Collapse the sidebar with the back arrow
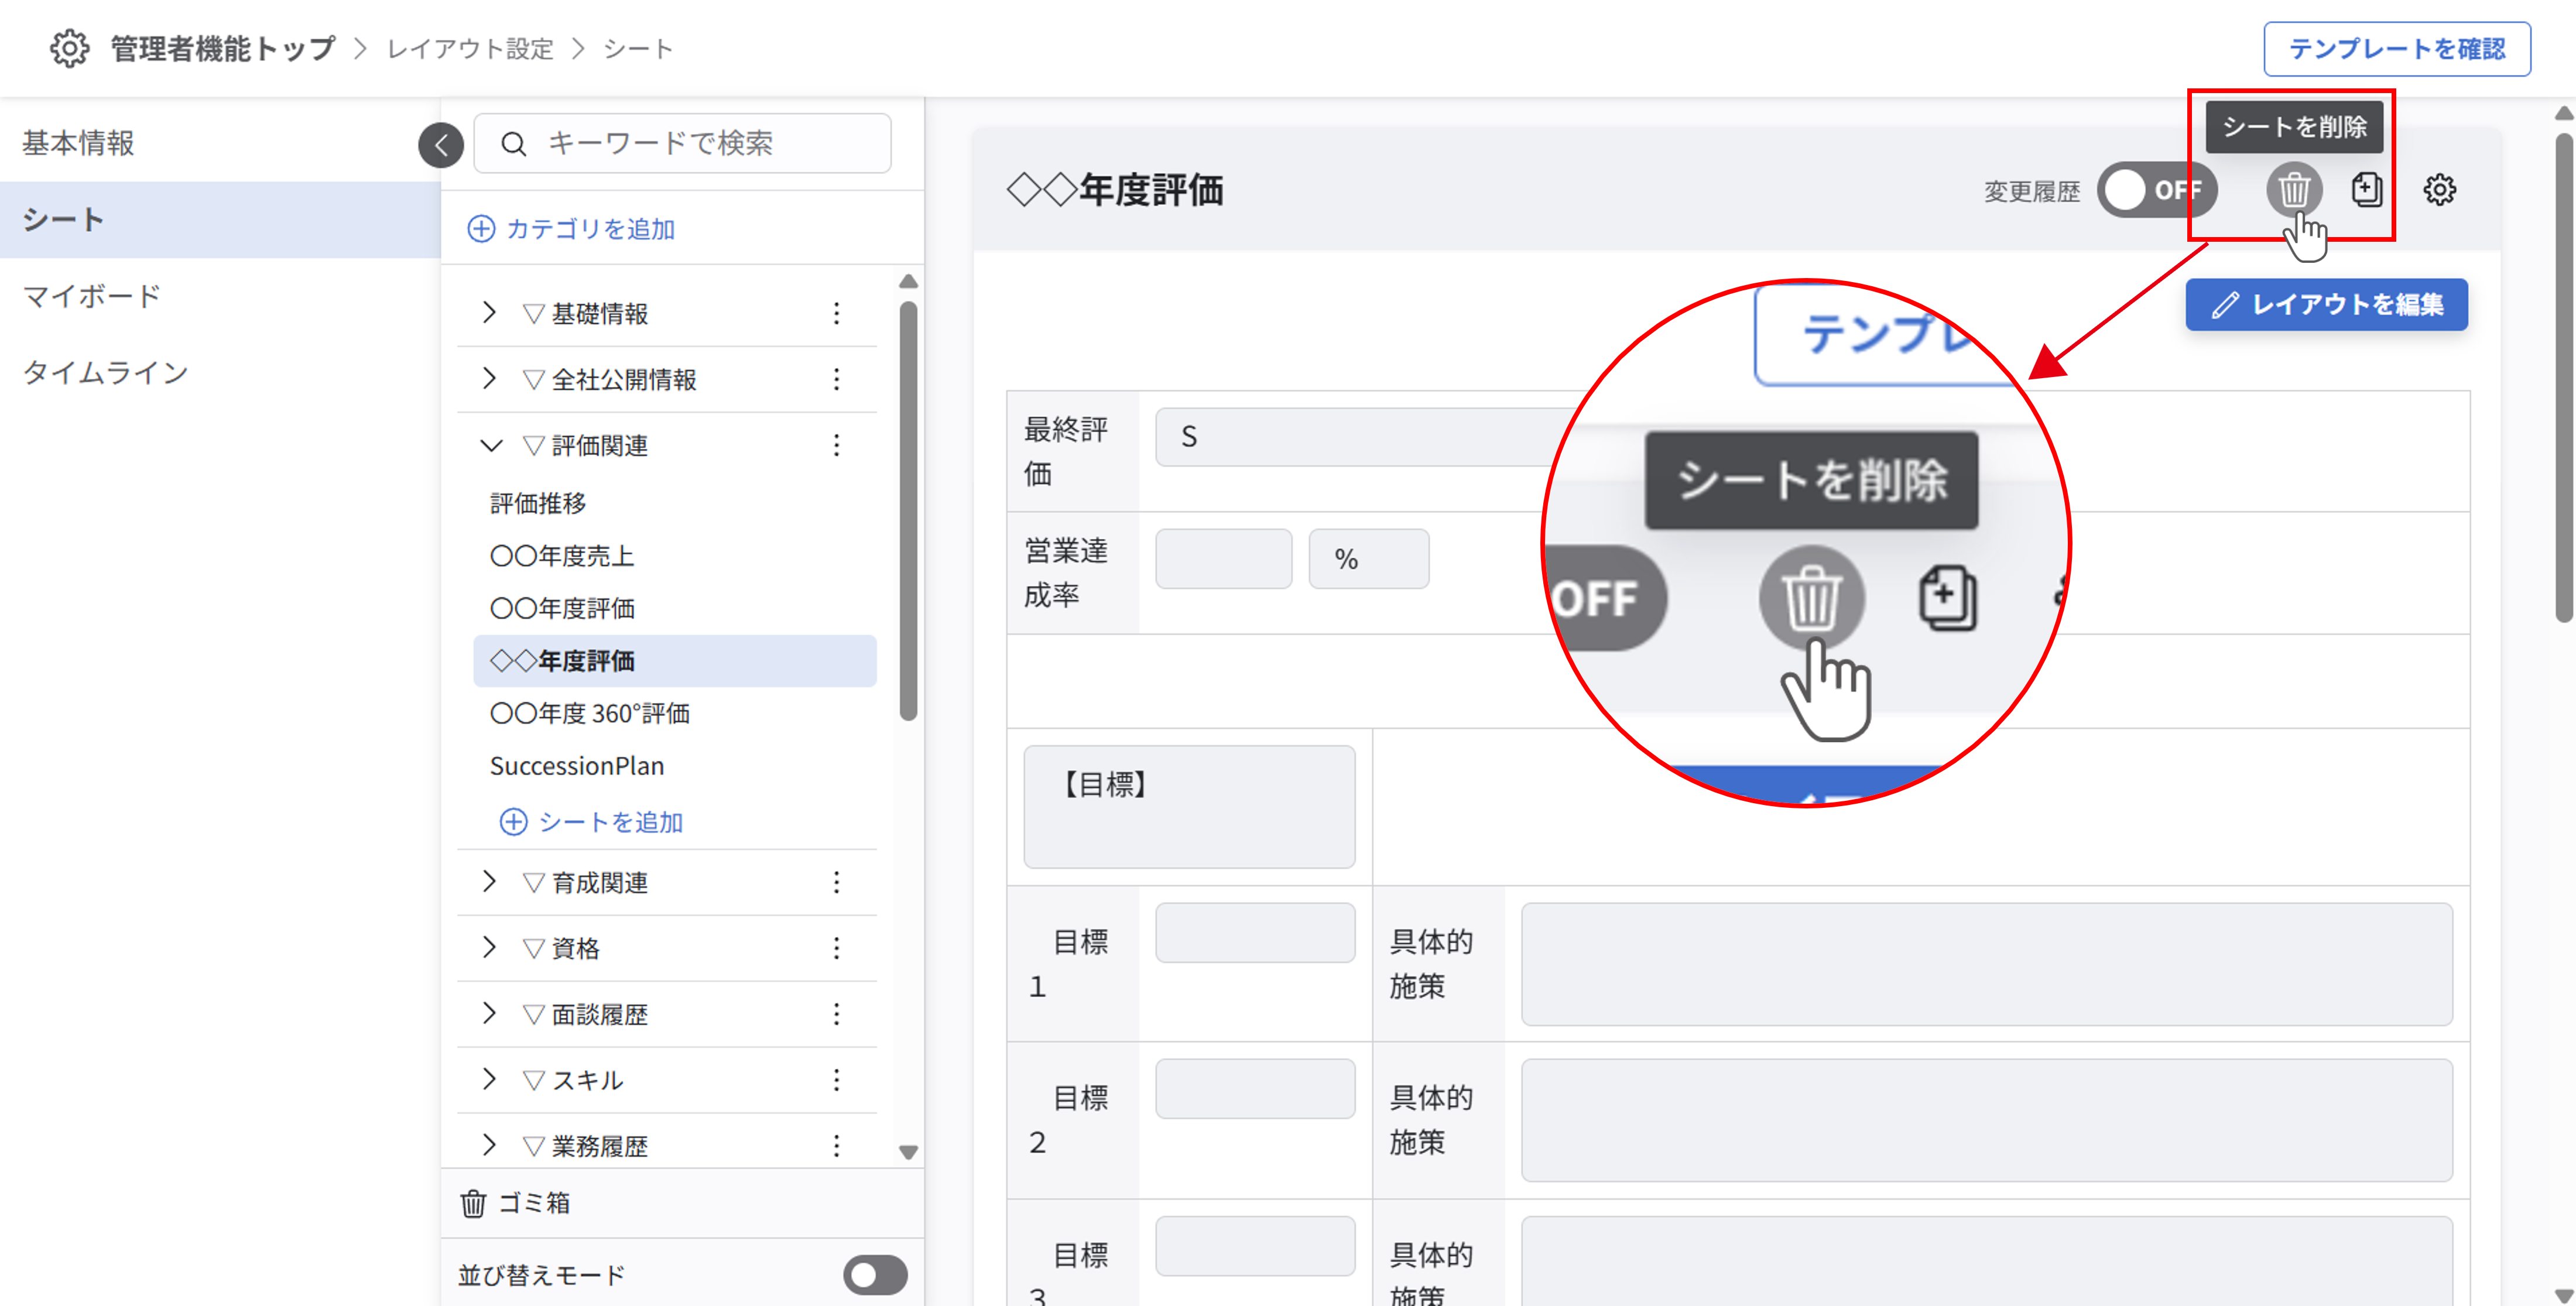 (x=441, y=145)
